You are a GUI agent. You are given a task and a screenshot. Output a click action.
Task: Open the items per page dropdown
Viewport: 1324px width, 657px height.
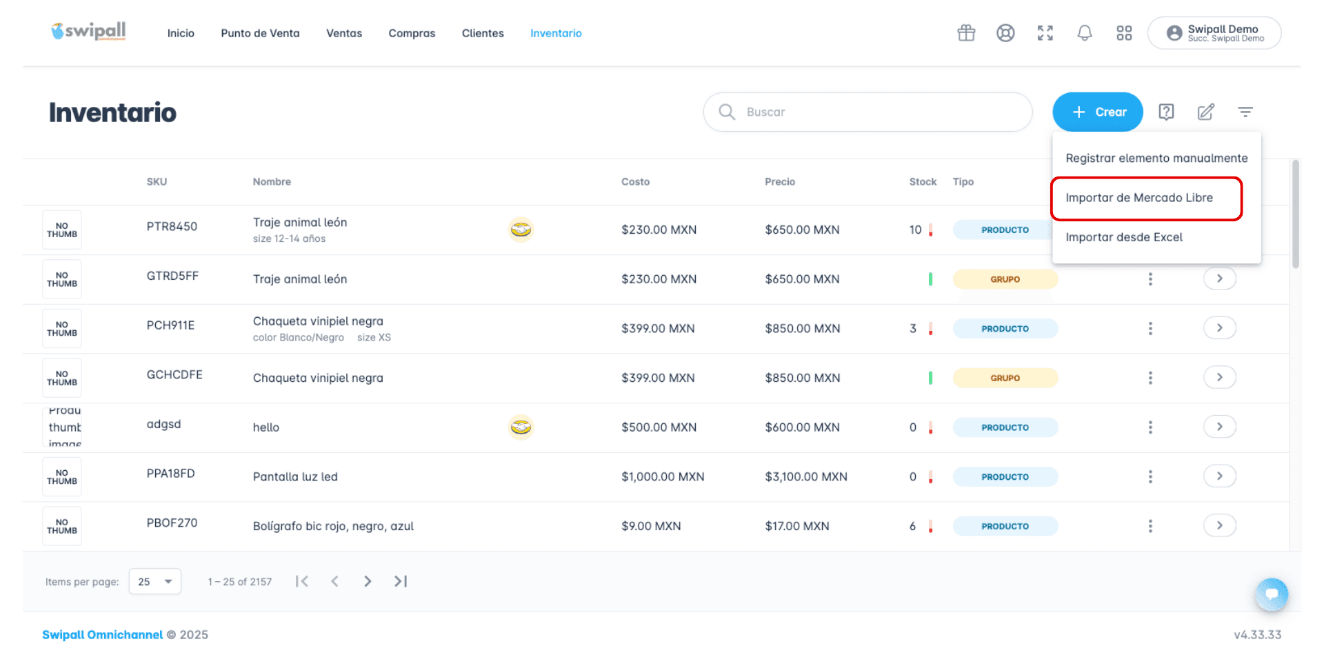155,581
